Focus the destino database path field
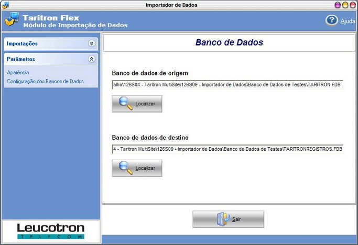 tap(227, 149)
